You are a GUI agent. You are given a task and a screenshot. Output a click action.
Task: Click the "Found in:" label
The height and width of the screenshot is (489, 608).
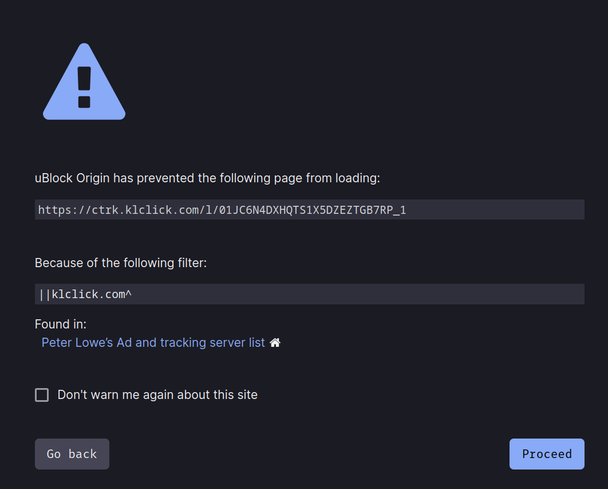pos(61,324)
